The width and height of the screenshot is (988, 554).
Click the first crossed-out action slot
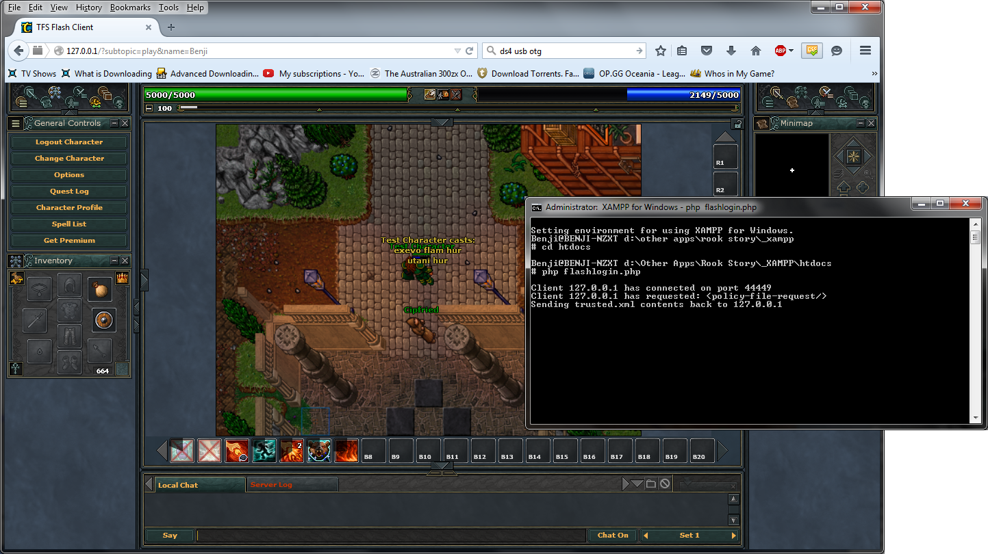pos(182,451)
